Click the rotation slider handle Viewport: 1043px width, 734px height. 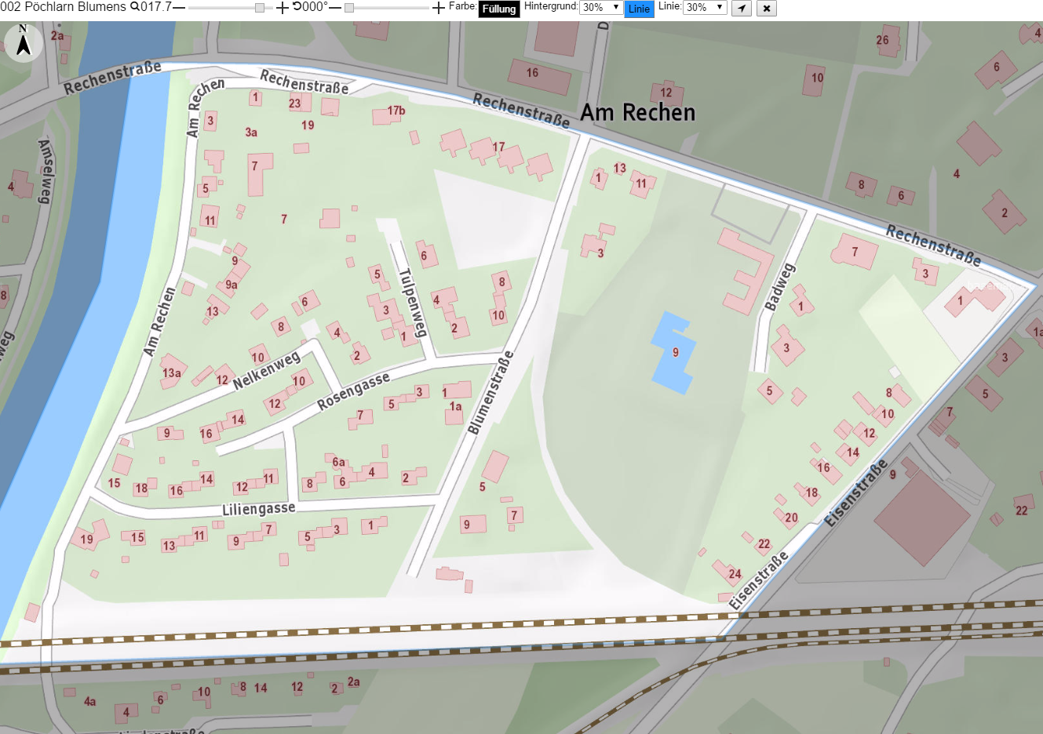point(349,8)
